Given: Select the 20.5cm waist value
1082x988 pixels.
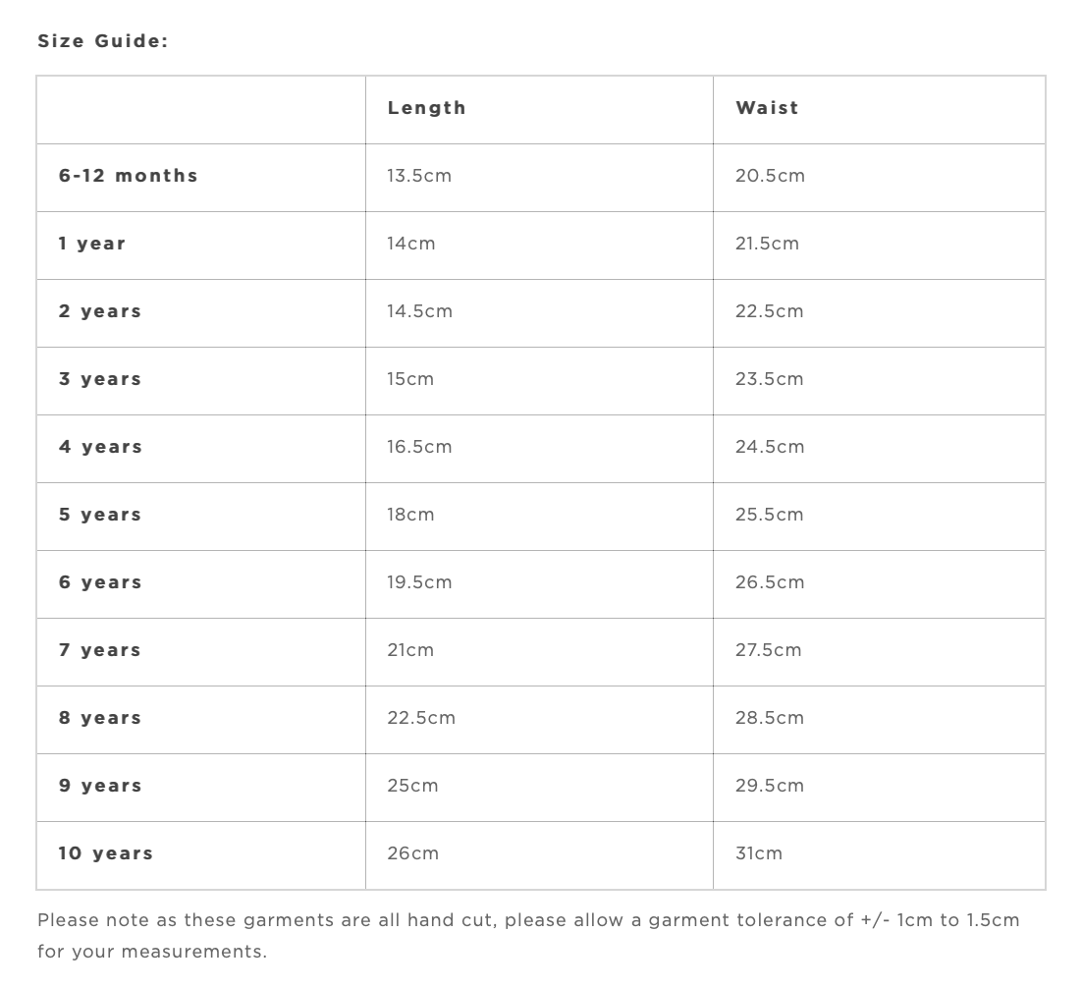Looking at the screenshot, I should coord(770,176).
